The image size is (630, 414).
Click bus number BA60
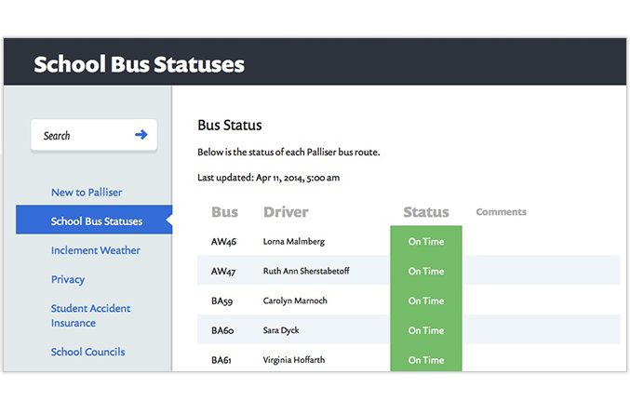222,330
